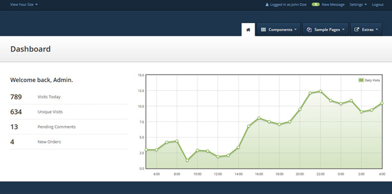This screenshot has width=392, height=194.
Task: Click the last chart point at 4:00
Action: tap(382, 103)
